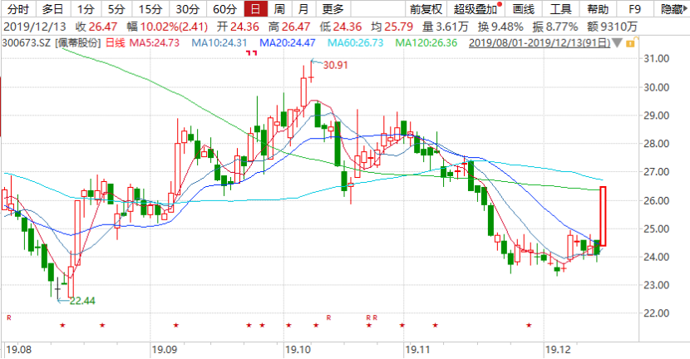Click the tall red limit-up candle on 12/13

click(x=603, y=216)
